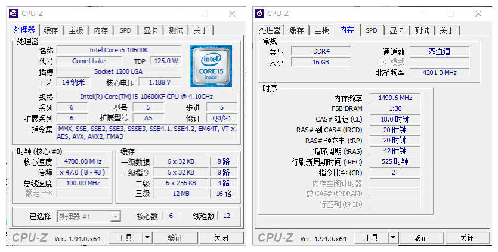Minimize the left CPU-Z window

coord(178,14)
